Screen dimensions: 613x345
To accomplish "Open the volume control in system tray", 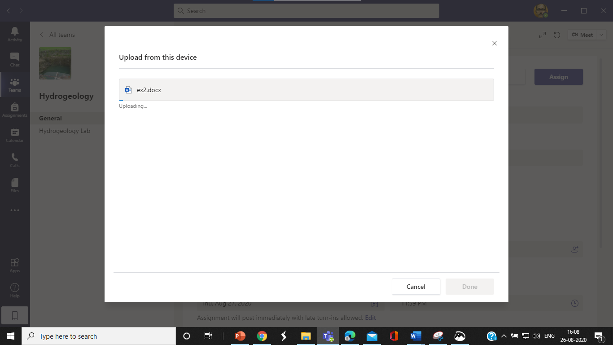I will pos(536,336).
